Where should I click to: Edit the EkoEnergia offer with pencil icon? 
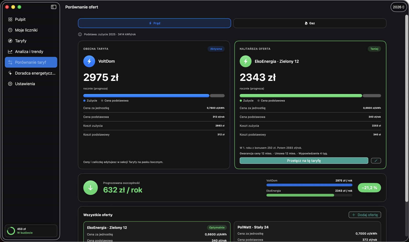376,161
